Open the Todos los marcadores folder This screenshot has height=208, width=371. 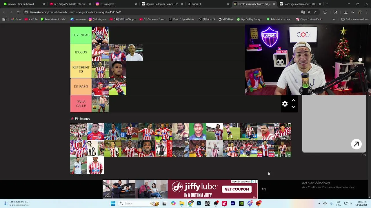point(355,19)
